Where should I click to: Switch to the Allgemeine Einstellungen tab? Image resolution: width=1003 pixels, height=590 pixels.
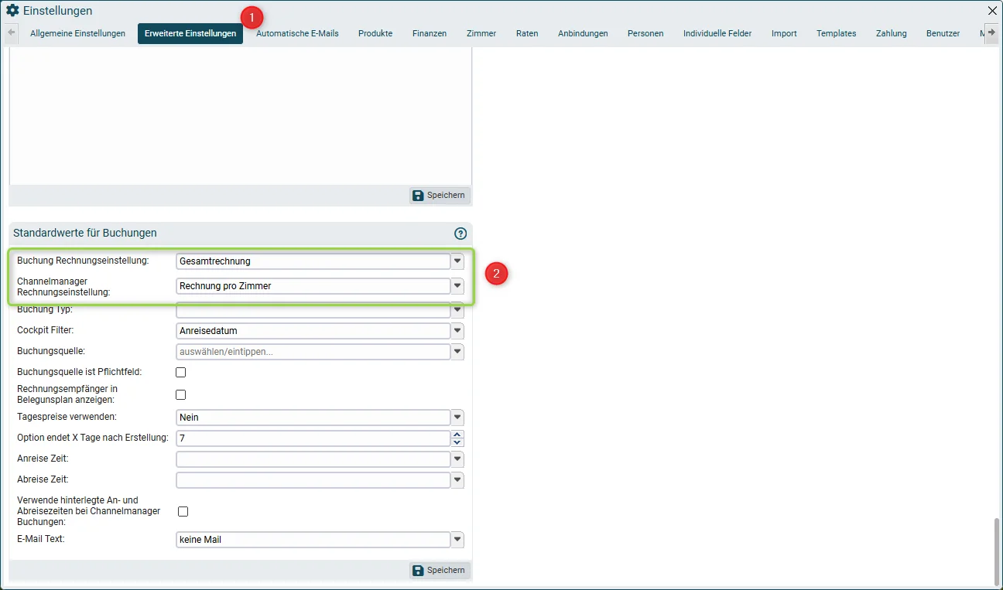[77, 33]
